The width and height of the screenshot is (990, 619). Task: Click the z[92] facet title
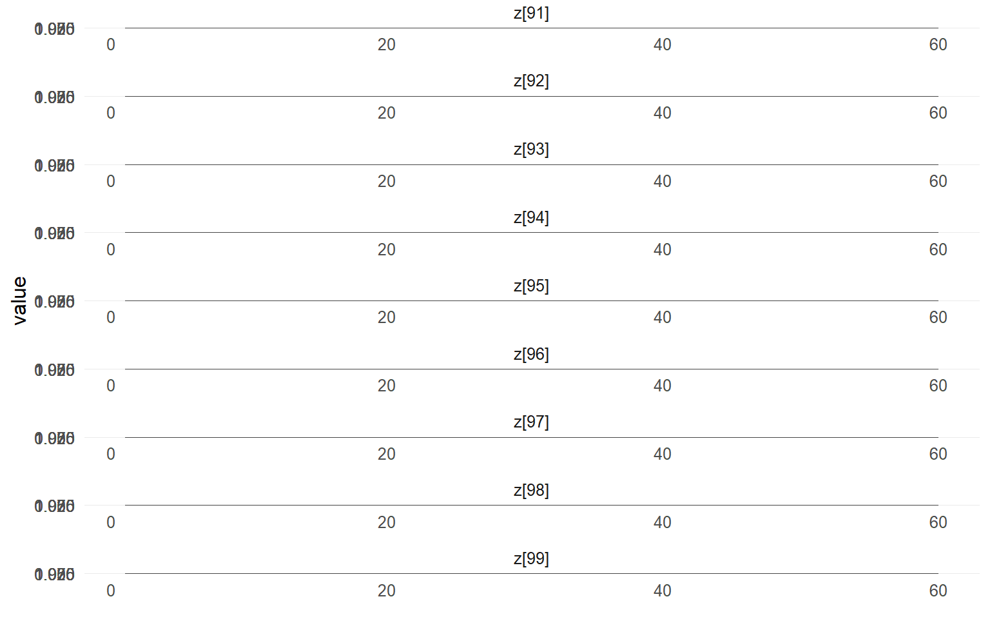click(x=531, y=81)
